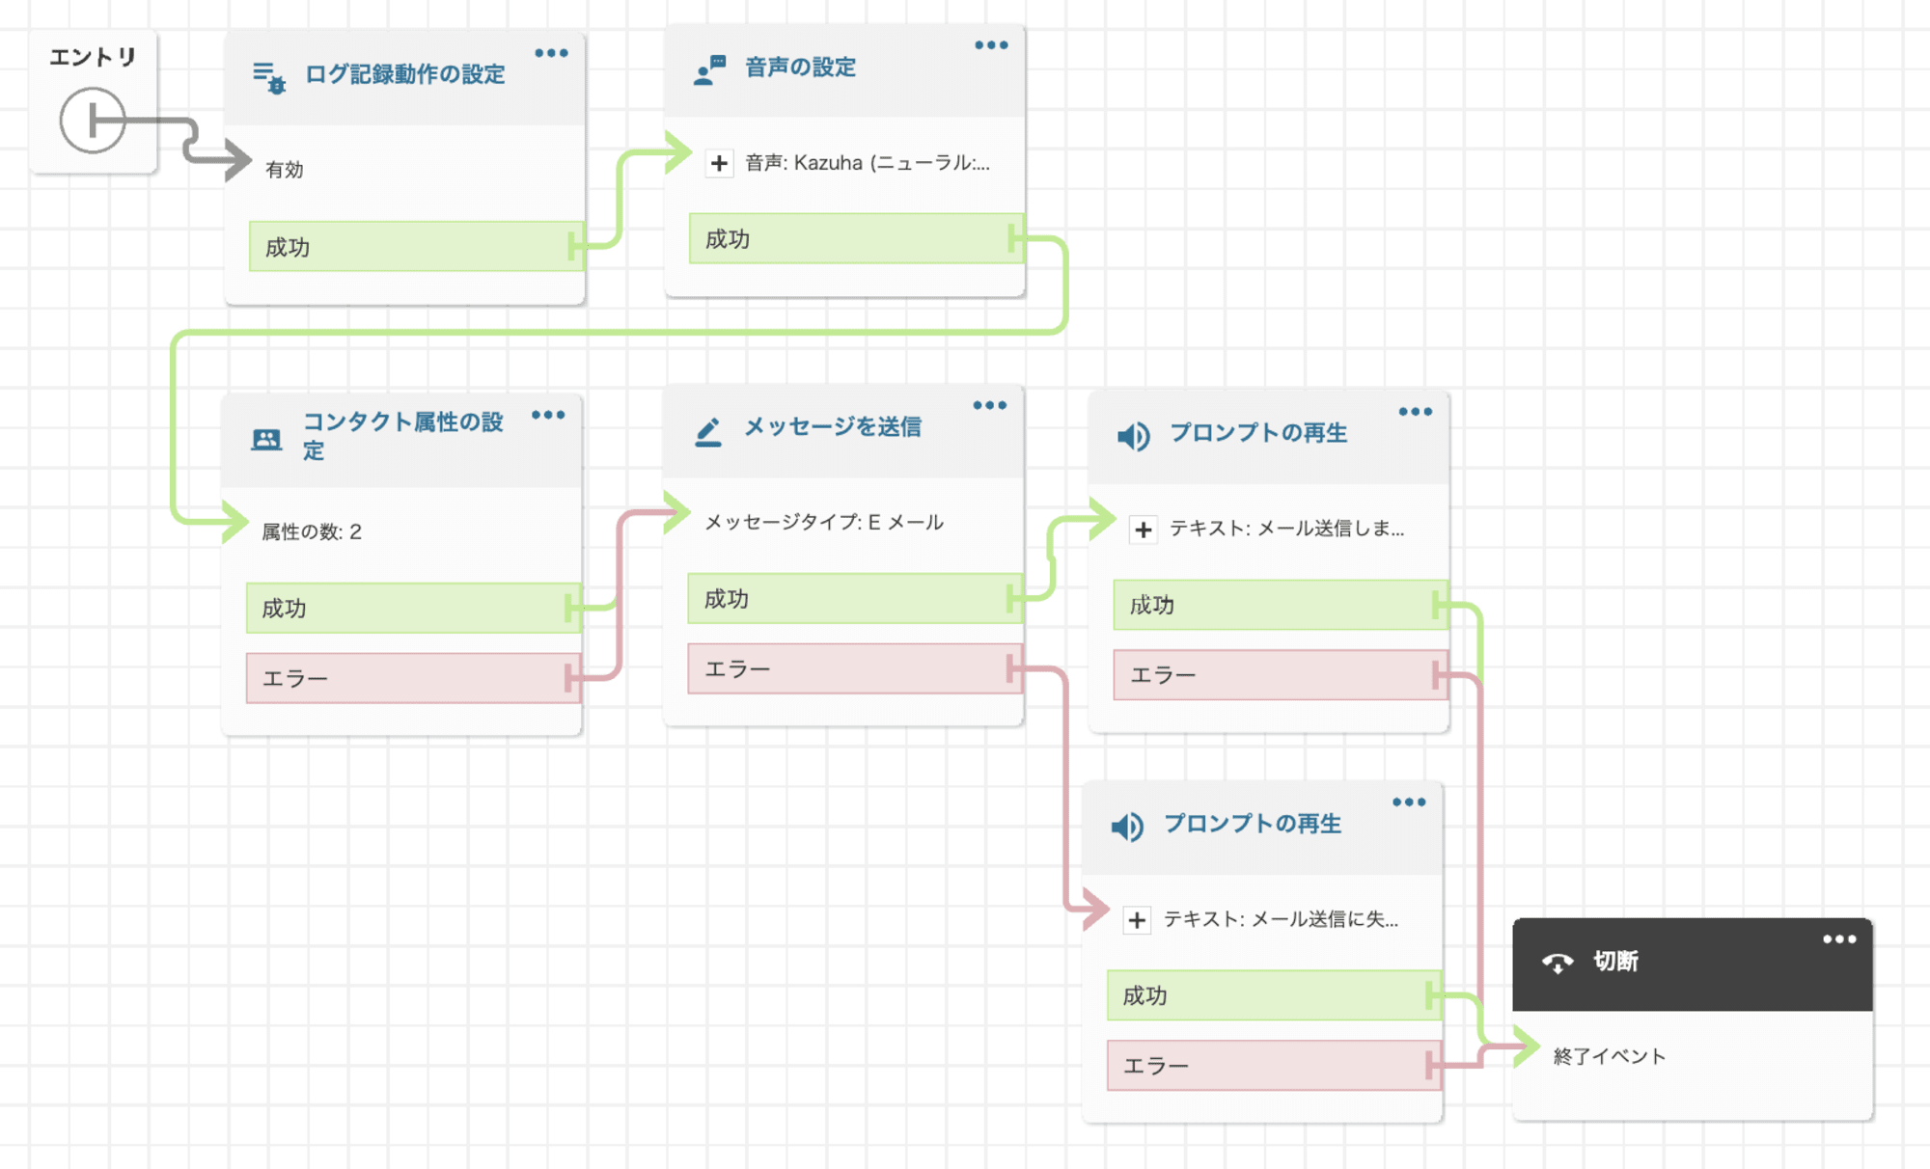Click the テキスト: メール送信に失 text

pyautogui.click(x=1281, y=919)
